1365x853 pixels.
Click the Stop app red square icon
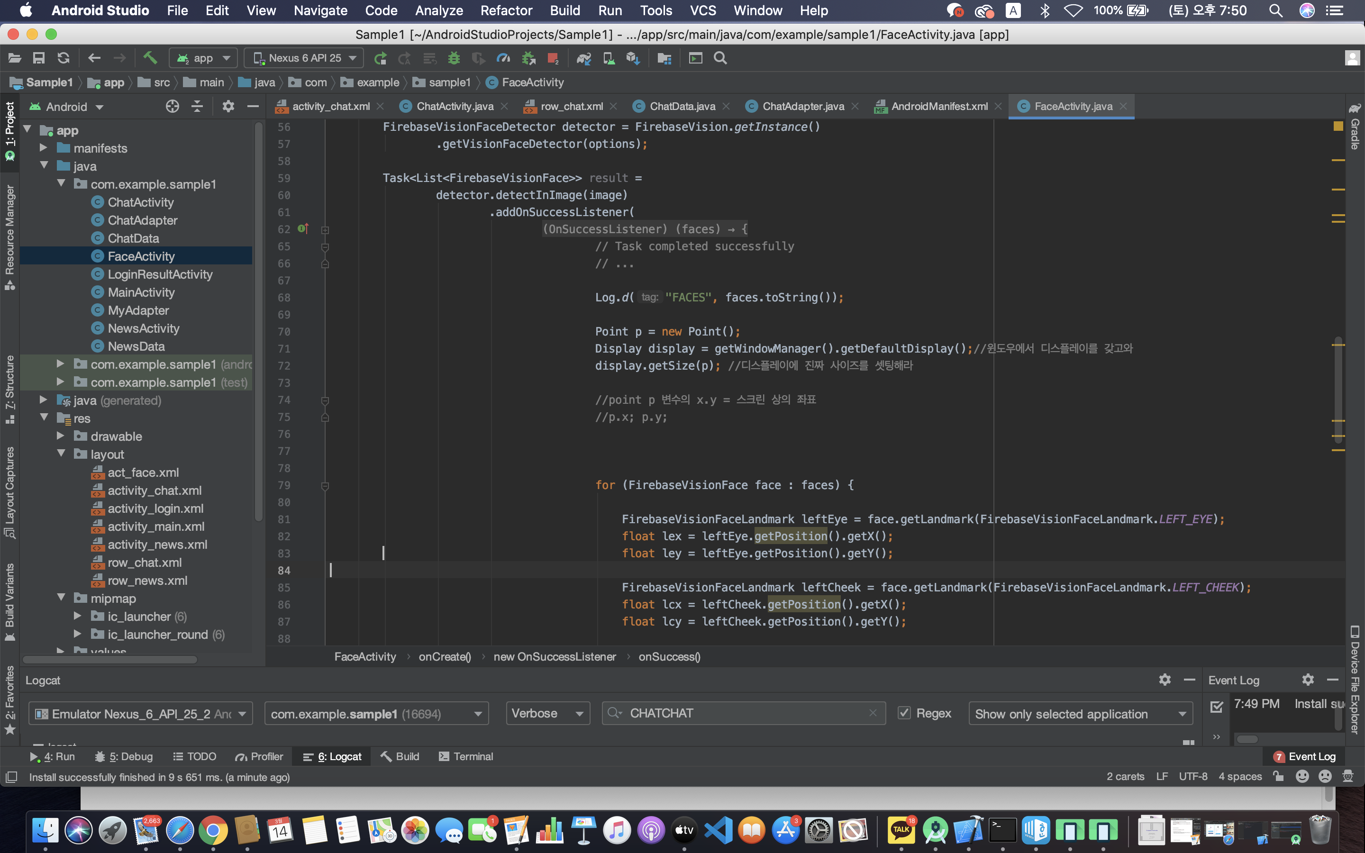point(553,58)
